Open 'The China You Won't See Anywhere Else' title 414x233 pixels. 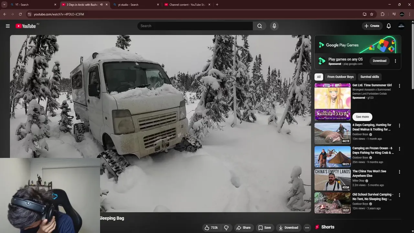369,173
